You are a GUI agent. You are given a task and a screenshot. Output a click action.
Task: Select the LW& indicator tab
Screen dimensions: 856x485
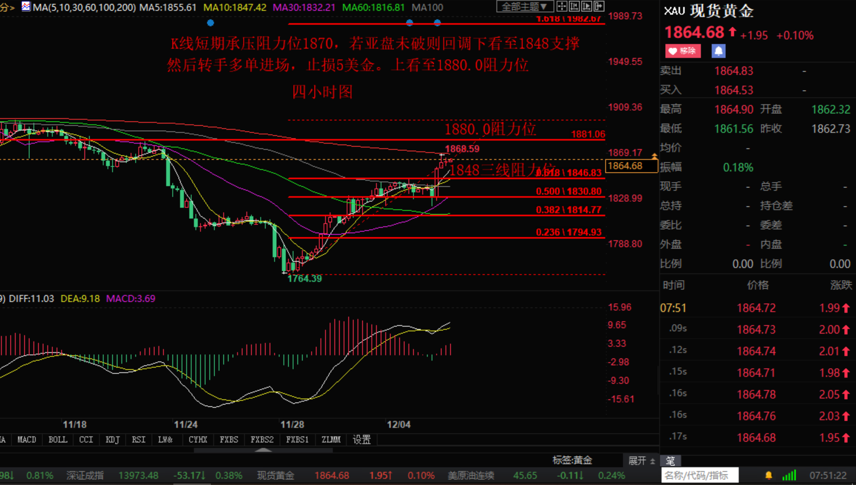point(165,440)
